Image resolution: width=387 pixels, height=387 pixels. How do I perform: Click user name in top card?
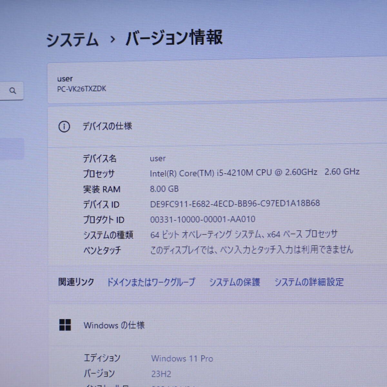(x=65, y=79)
